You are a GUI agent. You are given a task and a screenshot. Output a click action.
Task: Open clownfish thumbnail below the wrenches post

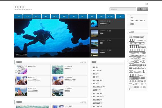click(21, 81)
